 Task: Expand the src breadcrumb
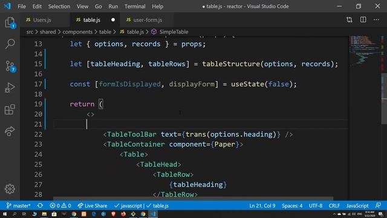coord(30,32)
